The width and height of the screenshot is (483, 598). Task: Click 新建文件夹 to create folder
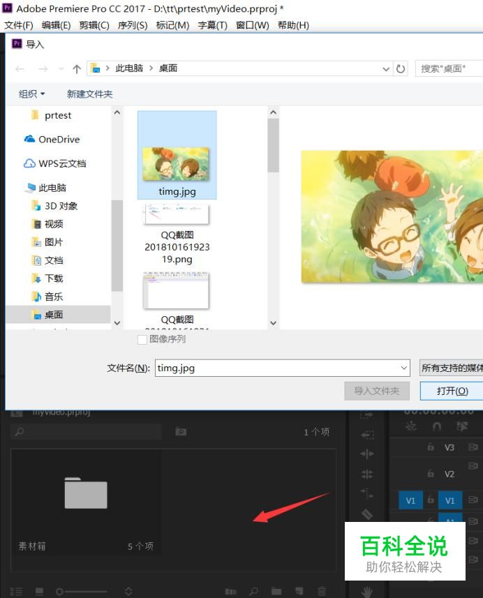pyautogui.click(x=89, y=94)
